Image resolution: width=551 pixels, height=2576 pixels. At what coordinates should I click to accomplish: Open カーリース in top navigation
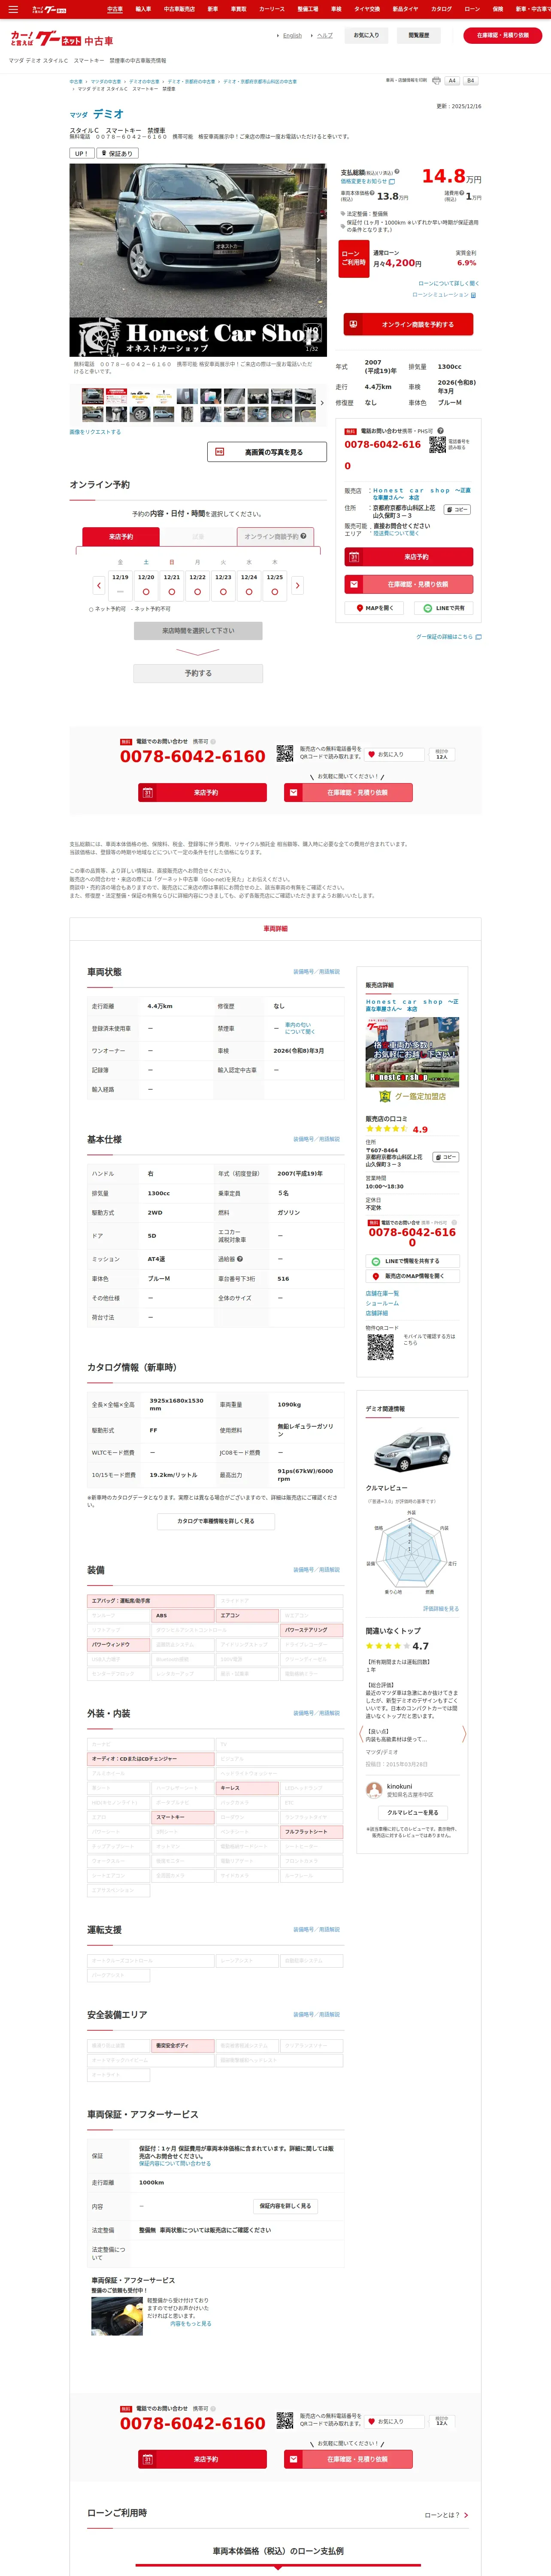[x=272, y=9]
